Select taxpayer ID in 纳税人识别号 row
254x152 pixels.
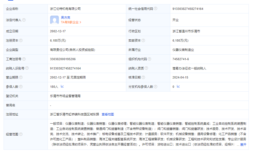[65, 68]
